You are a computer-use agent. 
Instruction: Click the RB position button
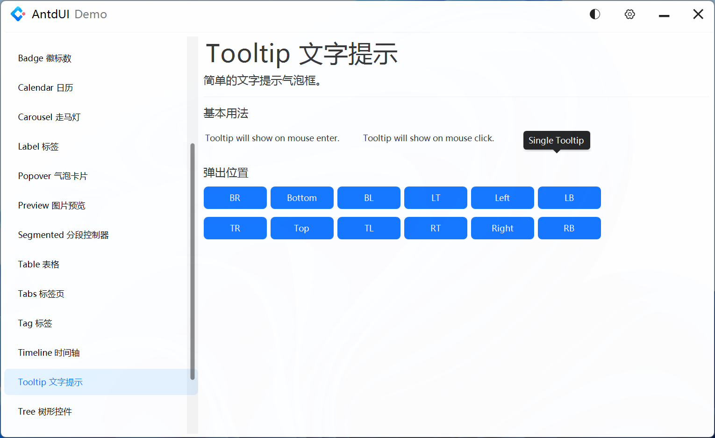[569, 228]
